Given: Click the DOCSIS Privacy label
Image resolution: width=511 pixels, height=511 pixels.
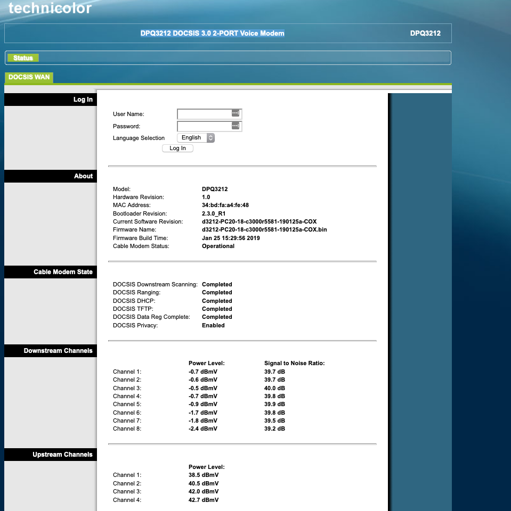Looking at the screenshot, I should (x=135, y=325).
